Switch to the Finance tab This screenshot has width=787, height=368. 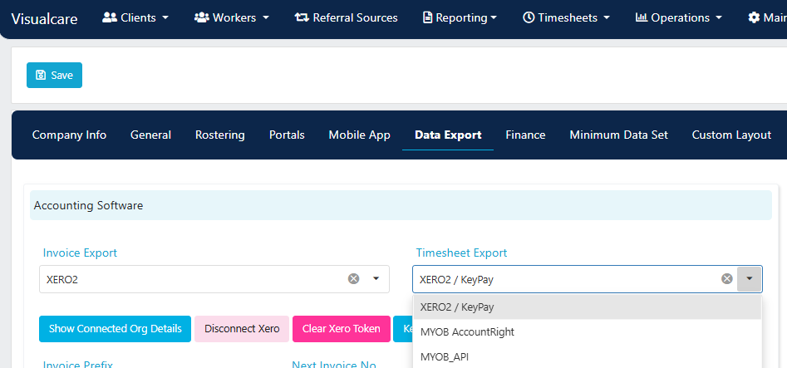tap(525, 135)
